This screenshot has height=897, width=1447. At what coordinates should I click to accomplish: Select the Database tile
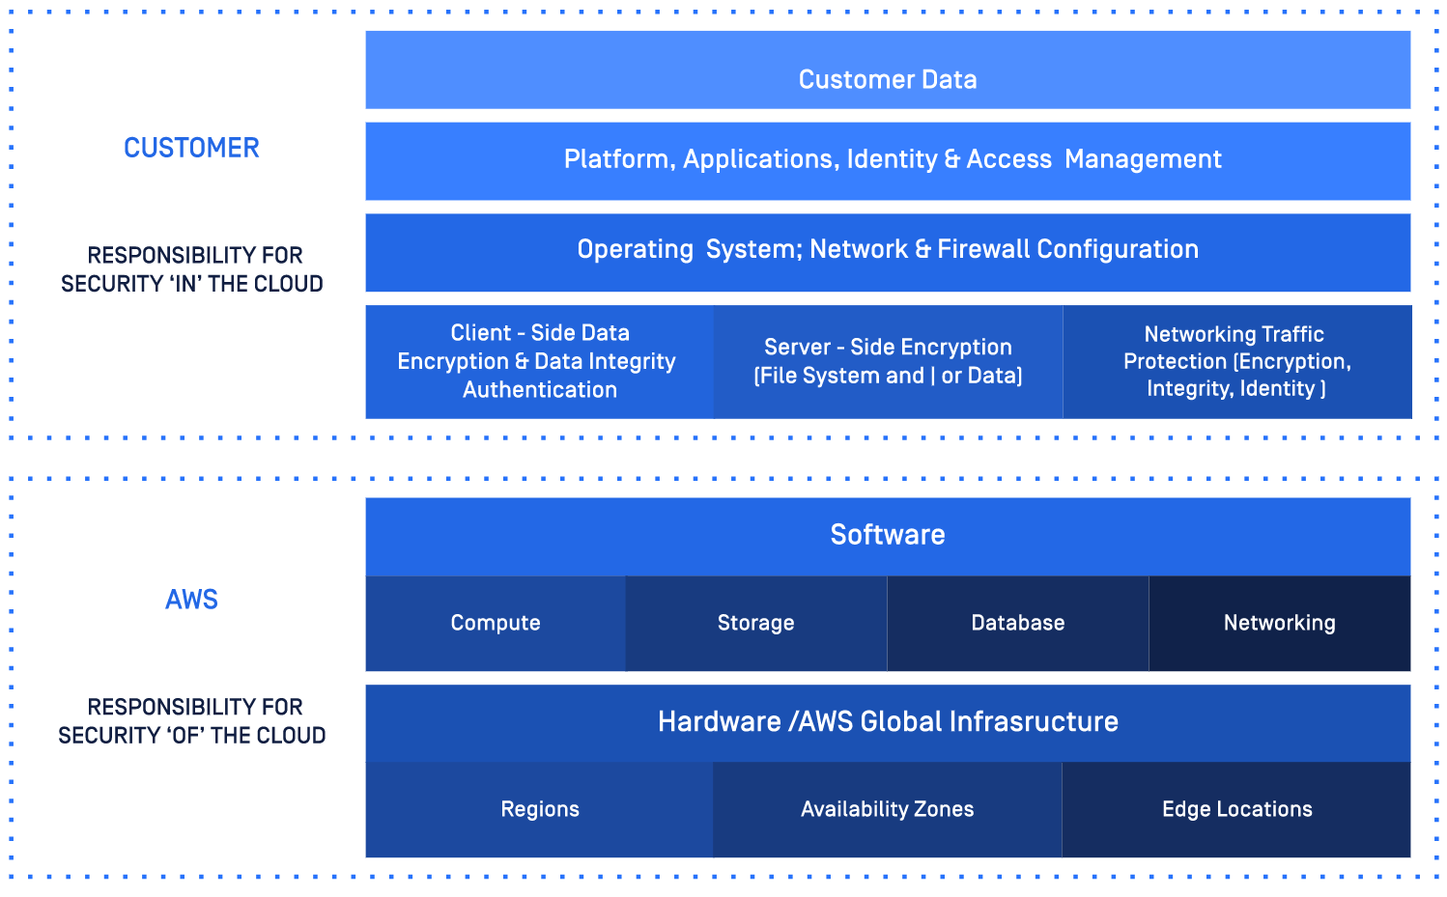1017,624
